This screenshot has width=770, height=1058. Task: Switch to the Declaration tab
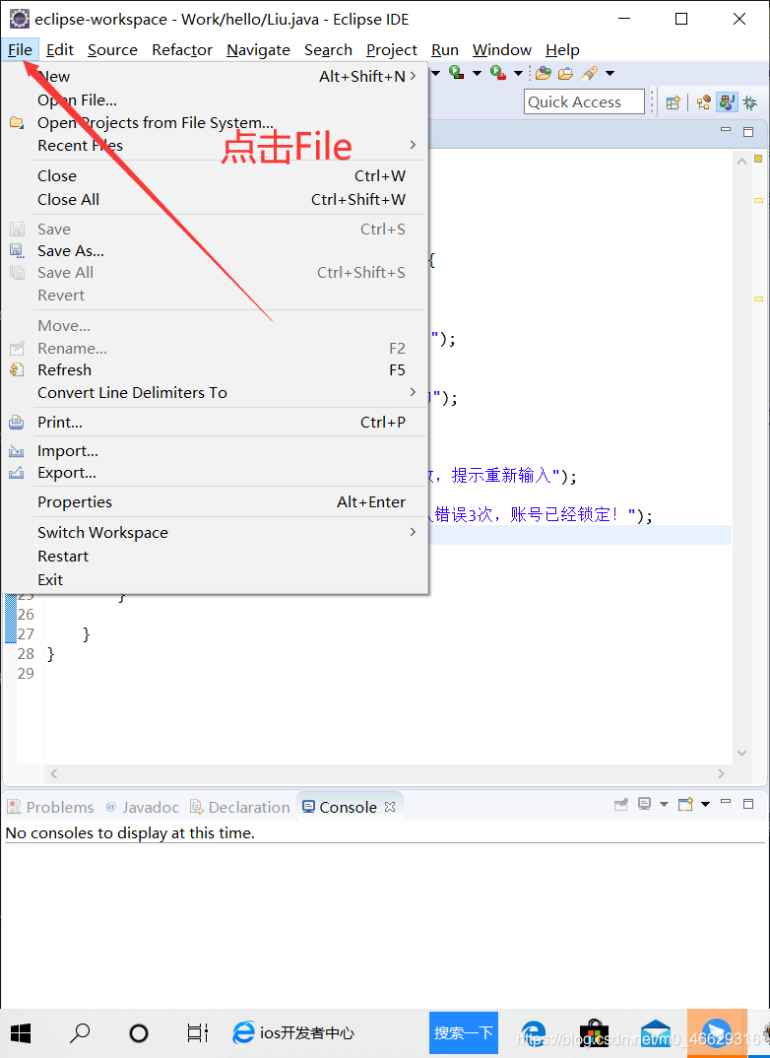240,807
